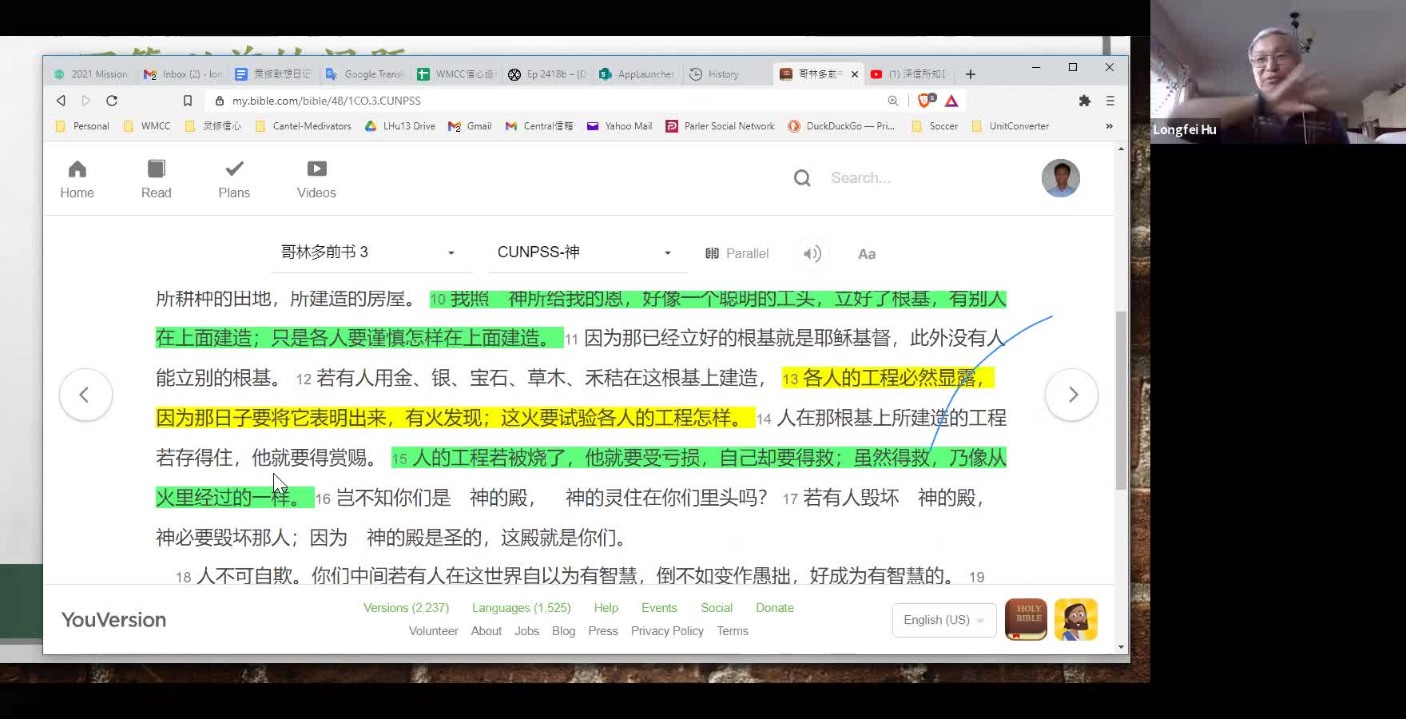The image size is (1406, 719).
Task: Open Parler Social Network bookmark
Action: pos(720,126)
